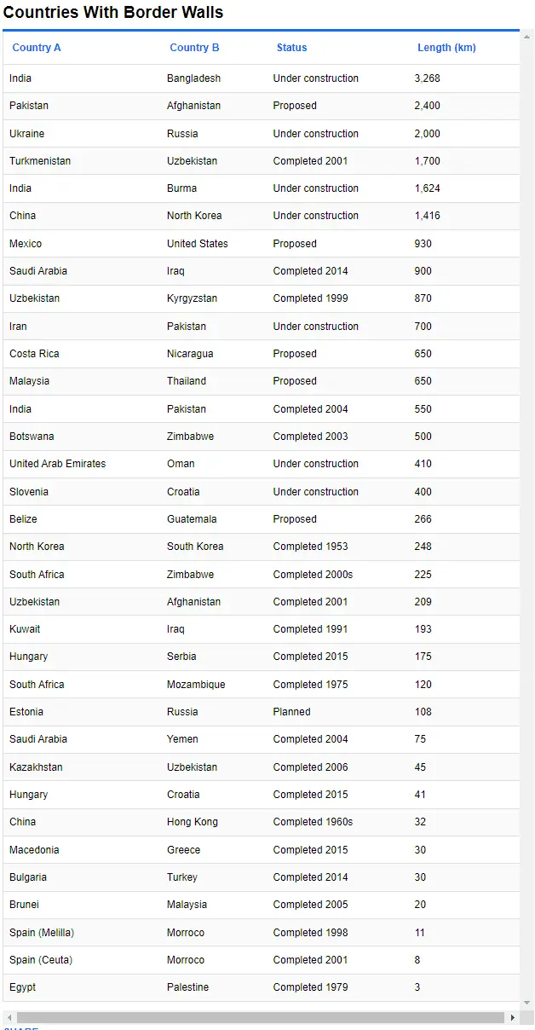Select the Hong Kong cell

coord(192,822)
